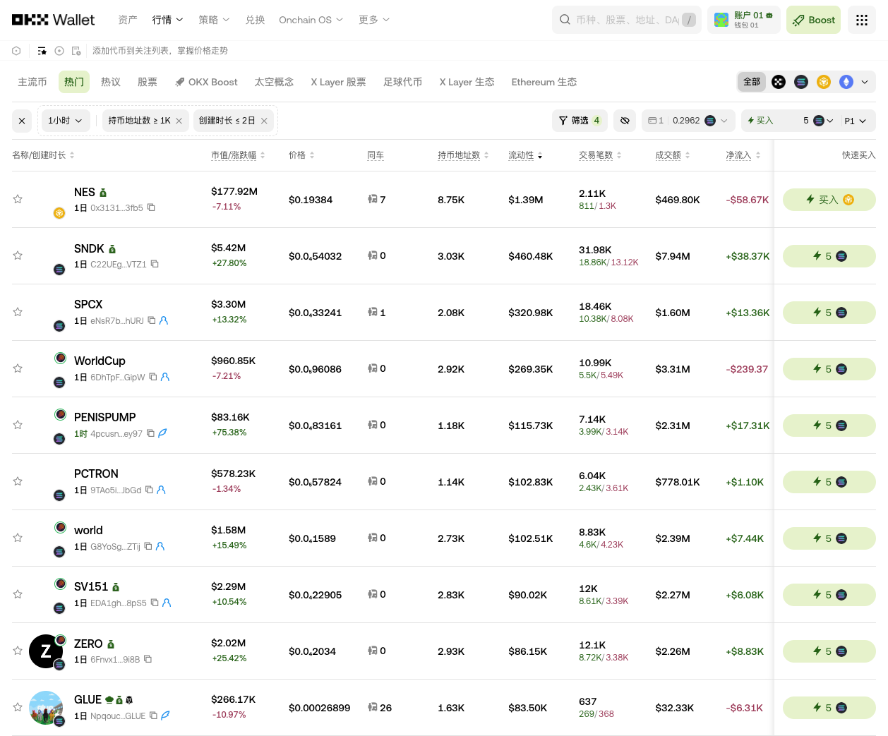888x736 pixels.
Task: Toggle the hidden-tokens eye icon
Action: click(x=625, y=121)
